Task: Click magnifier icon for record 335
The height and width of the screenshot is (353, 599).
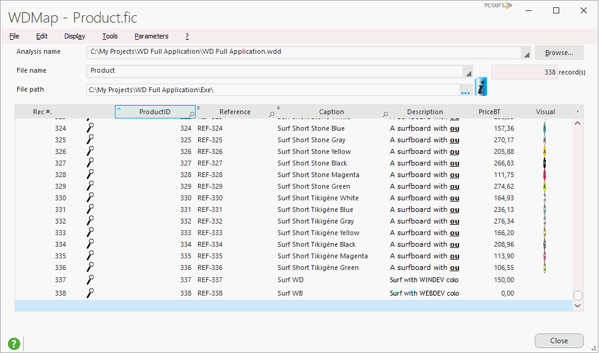Action: 90,255
